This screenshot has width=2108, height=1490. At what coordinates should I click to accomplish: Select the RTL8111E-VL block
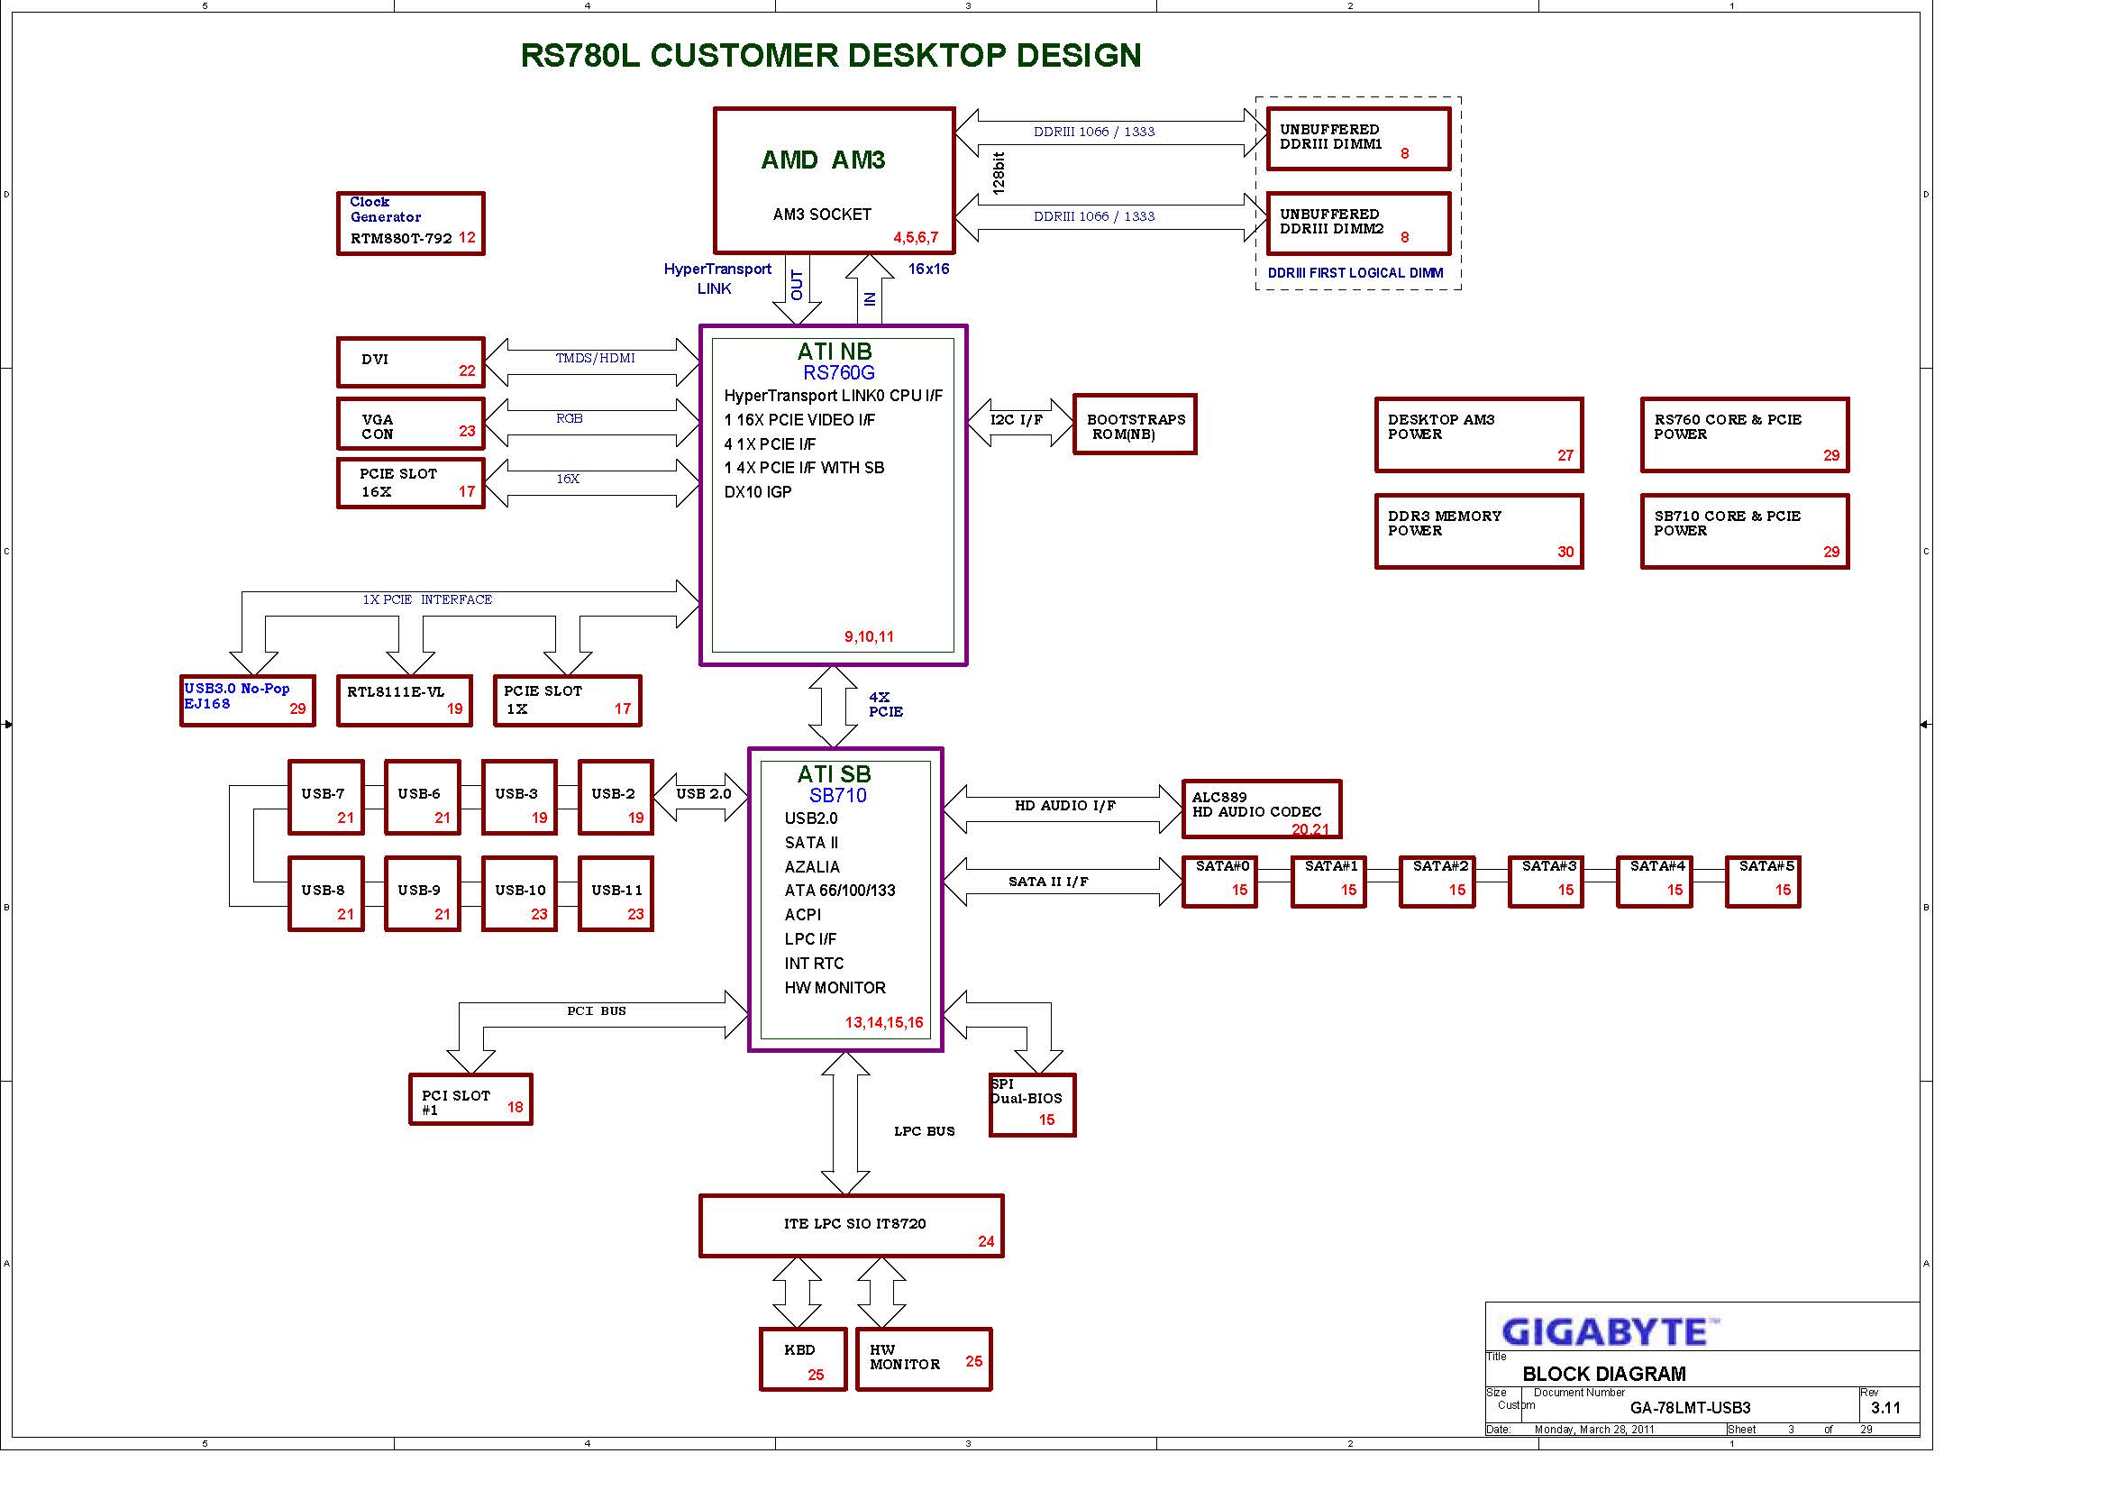pos(404,700)
